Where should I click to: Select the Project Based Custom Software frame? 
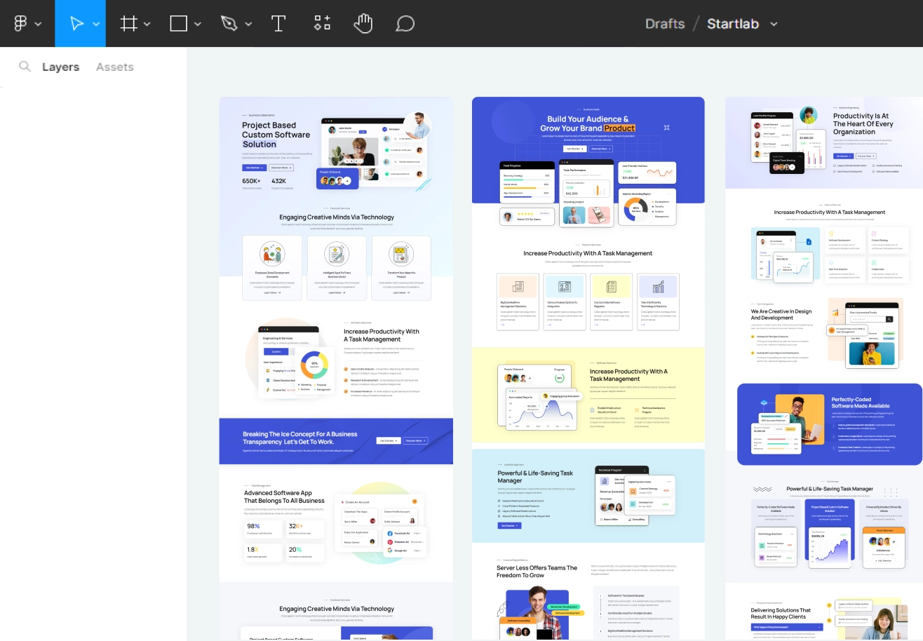coord(336,368)
